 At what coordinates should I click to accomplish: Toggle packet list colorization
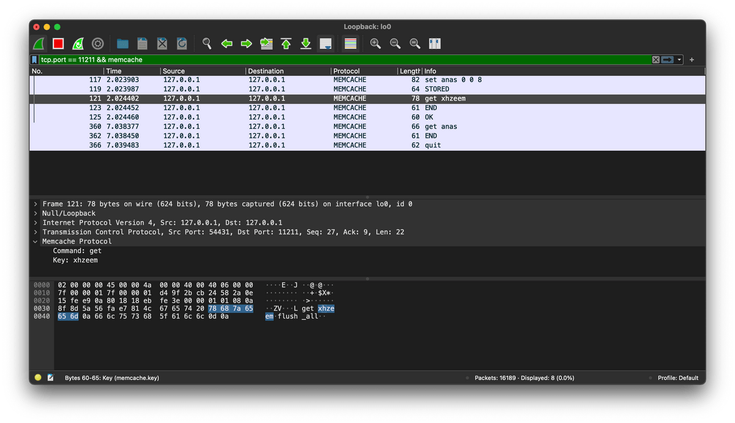[350, 43]
